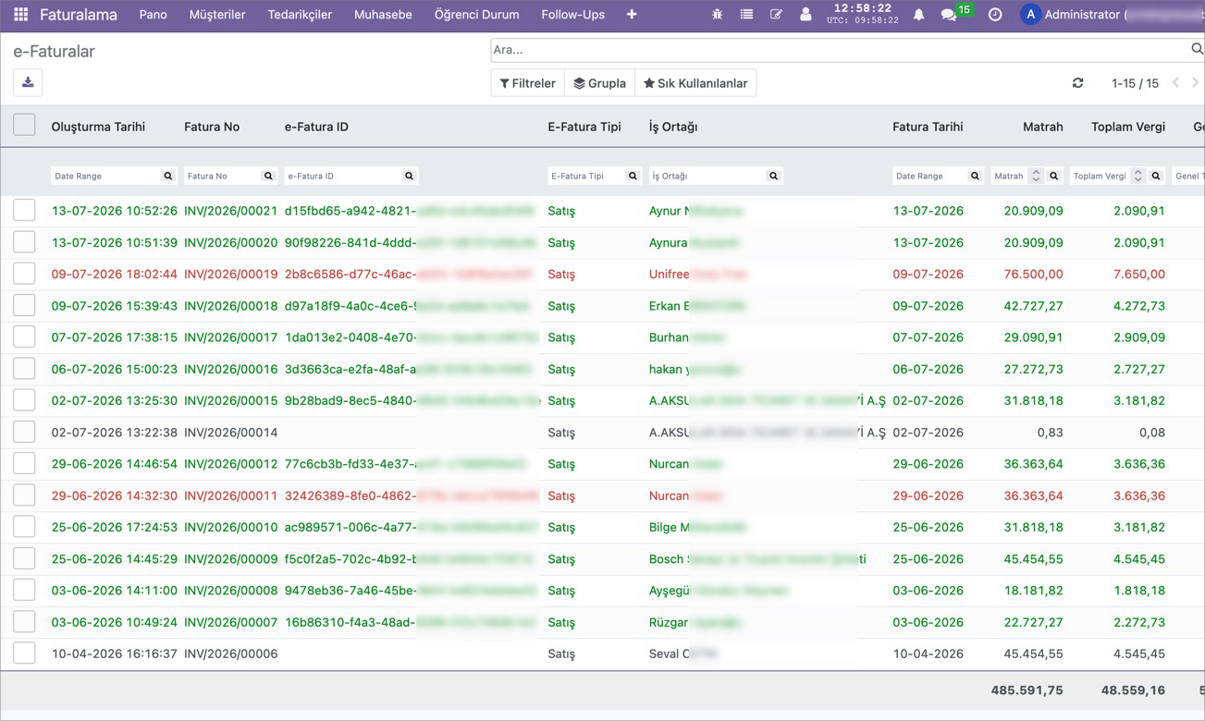Open the apps grid menu
Screen dimensions: 1205x721
click(20, 15)
